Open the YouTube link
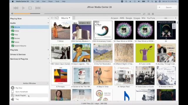The height and width of the screenshot is (105, 188). (x=151, y=18)
